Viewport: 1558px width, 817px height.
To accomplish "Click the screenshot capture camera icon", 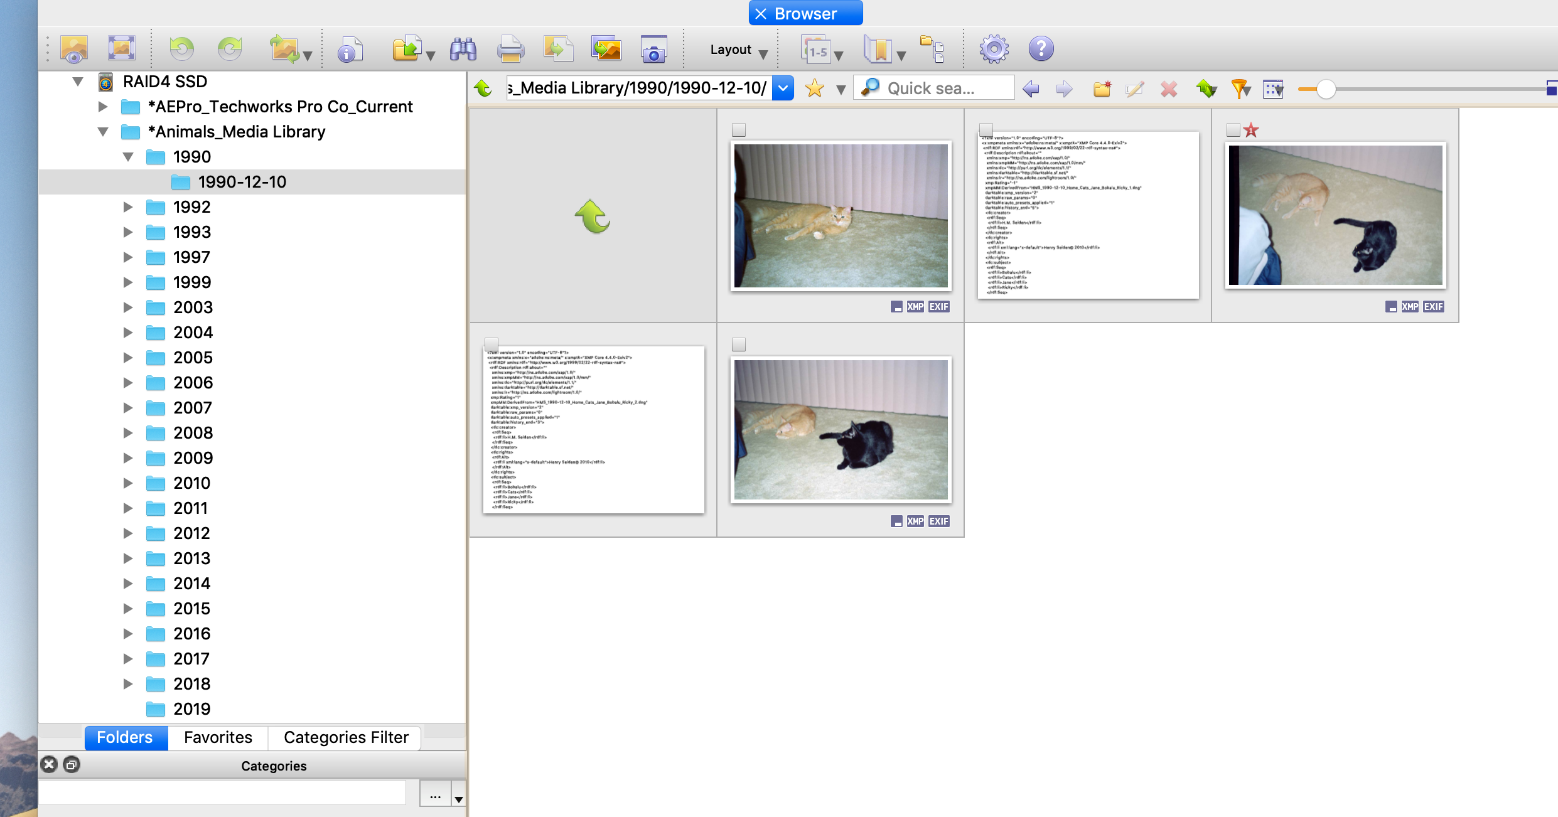I will (653, 49).
